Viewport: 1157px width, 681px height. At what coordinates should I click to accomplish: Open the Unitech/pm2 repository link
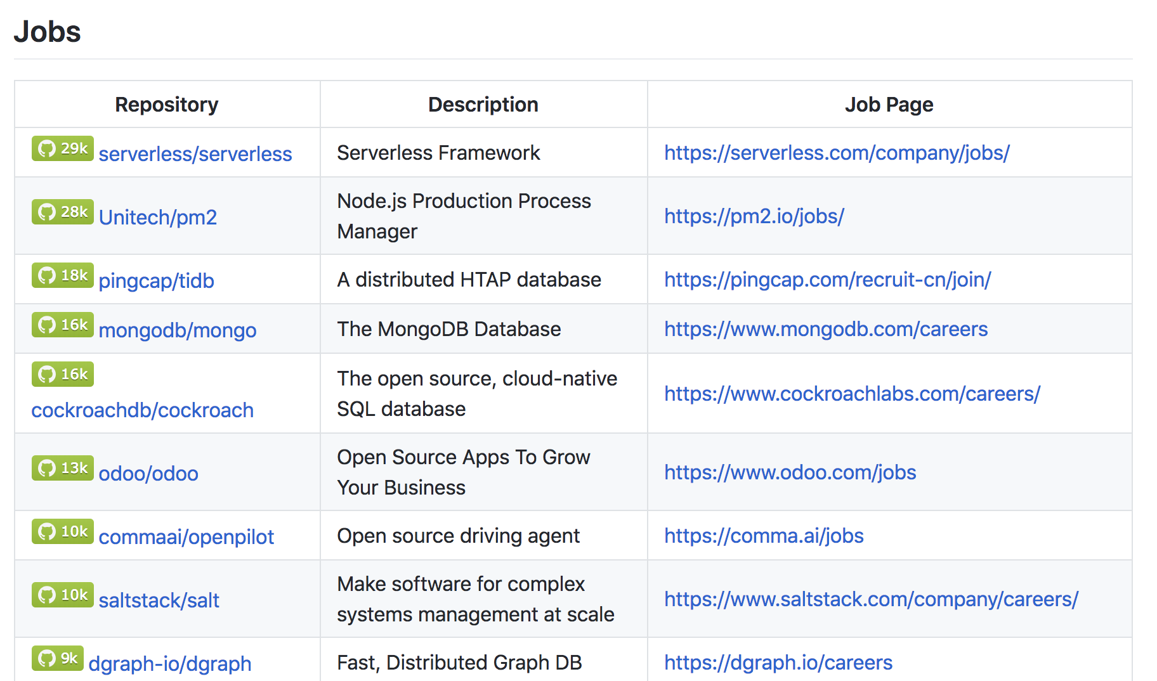158,217
